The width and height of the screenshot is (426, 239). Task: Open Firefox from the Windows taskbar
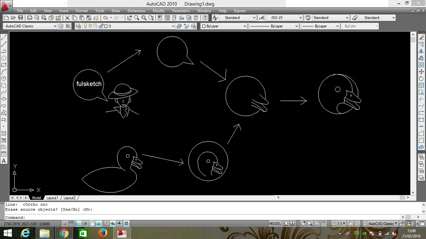pyautogui.click(x=102, y=233)
